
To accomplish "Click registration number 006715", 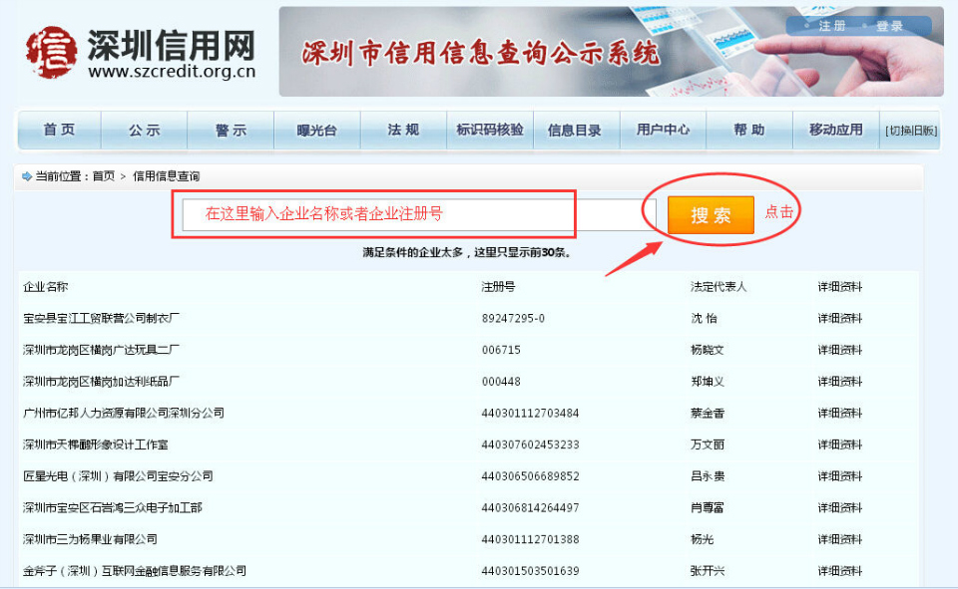I will [501, 351].
